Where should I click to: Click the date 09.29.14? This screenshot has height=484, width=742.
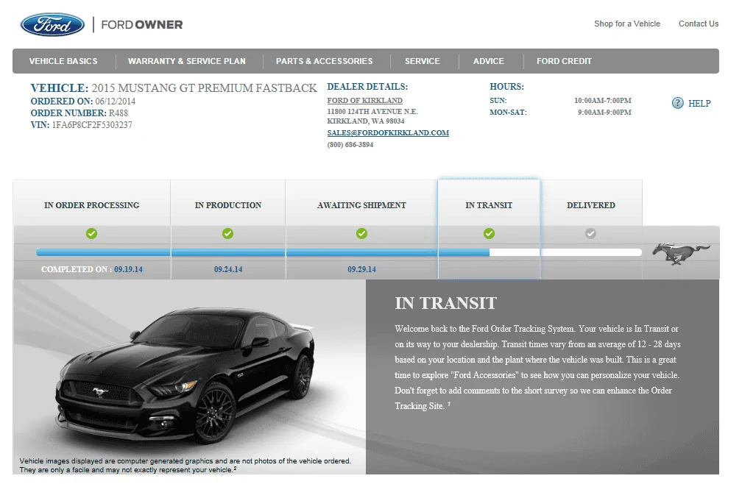coord(361,269)
